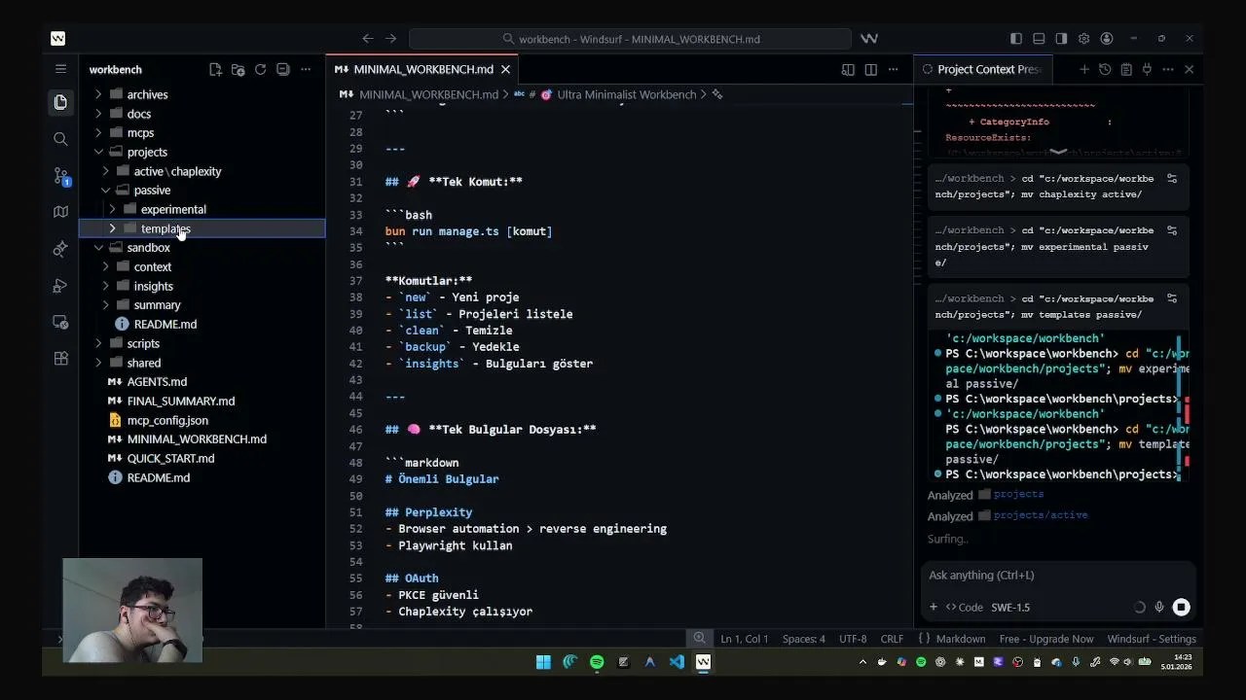Navigate back using the title bar arrow
Screen dimensions: 1246x700
(x=367, y=39)
